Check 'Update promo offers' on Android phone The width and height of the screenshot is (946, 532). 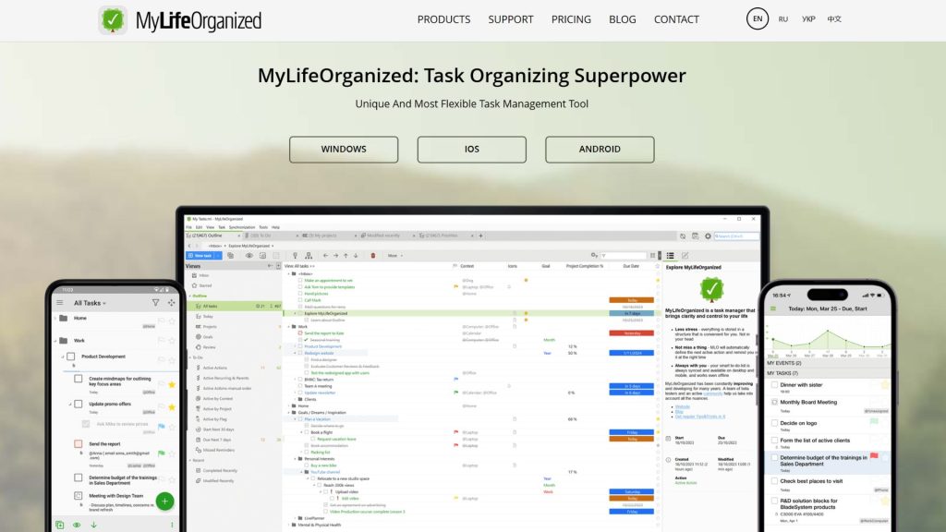coord(79,405)
